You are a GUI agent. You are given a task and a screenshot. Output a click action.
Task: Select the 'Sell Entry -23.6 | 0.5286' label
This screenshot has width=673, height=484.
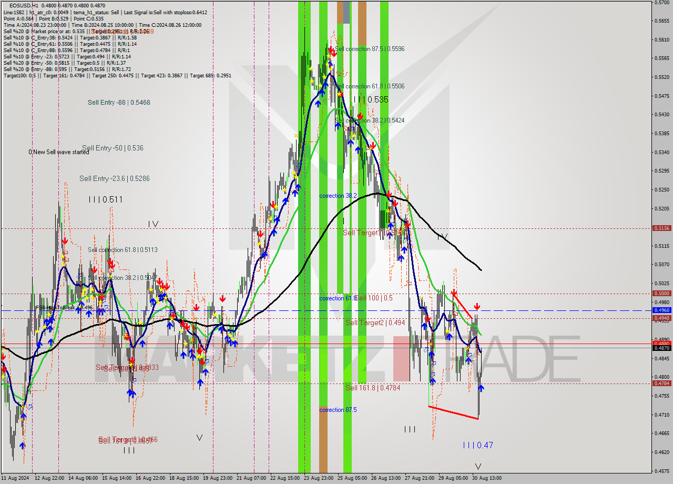[115, 179]
